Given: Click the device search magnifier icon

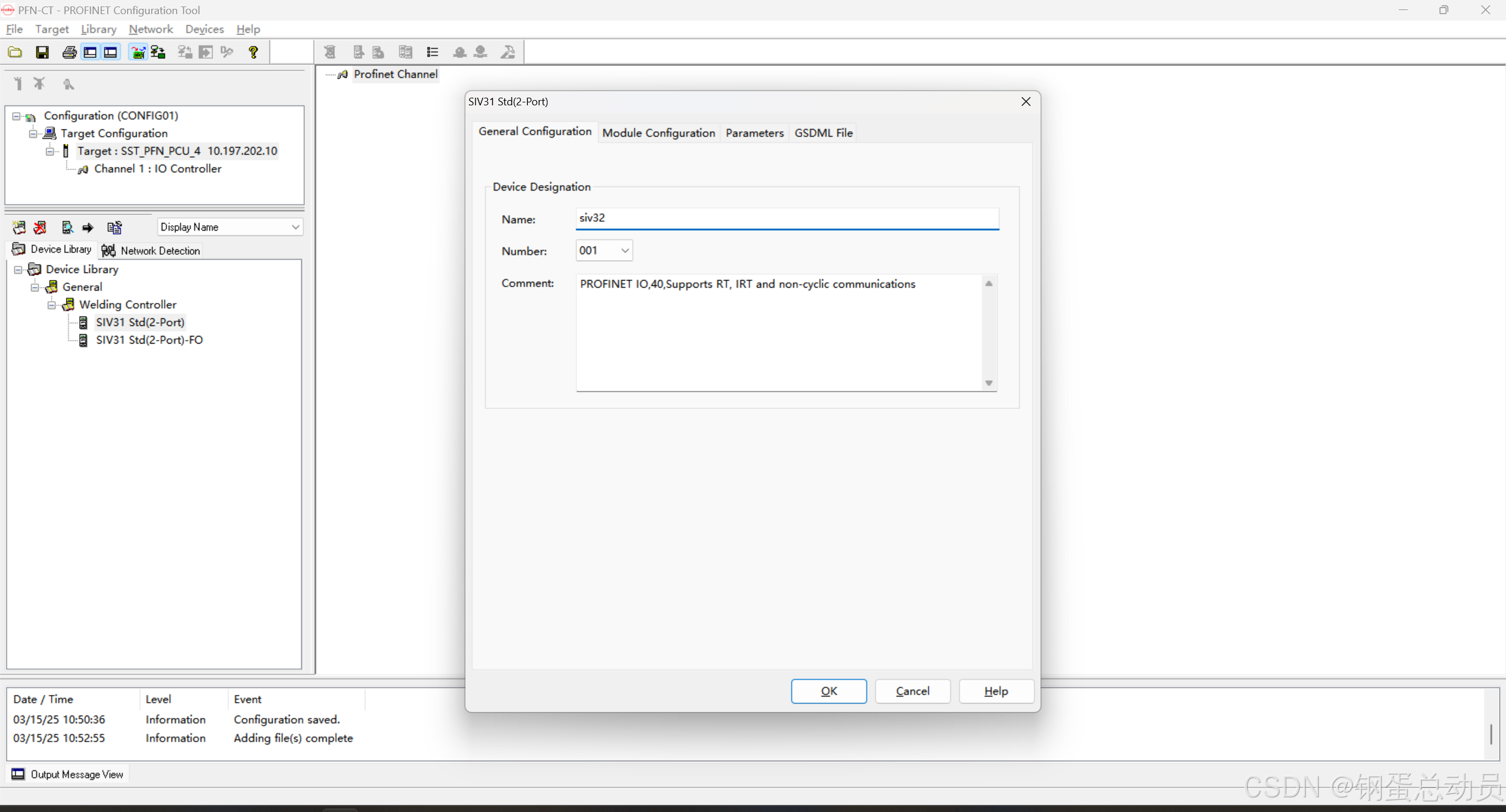Looking at the screenshot, I should (x=67, y=227).
